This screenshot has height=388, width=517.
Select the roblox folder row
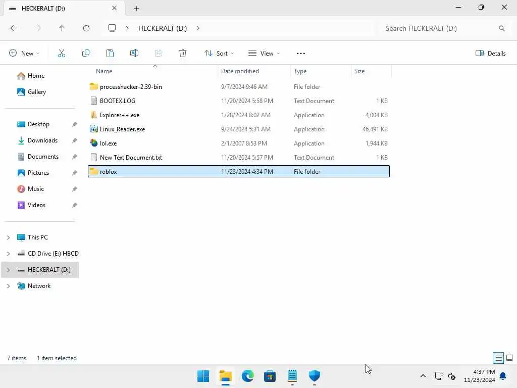click(x=239, y=172)
